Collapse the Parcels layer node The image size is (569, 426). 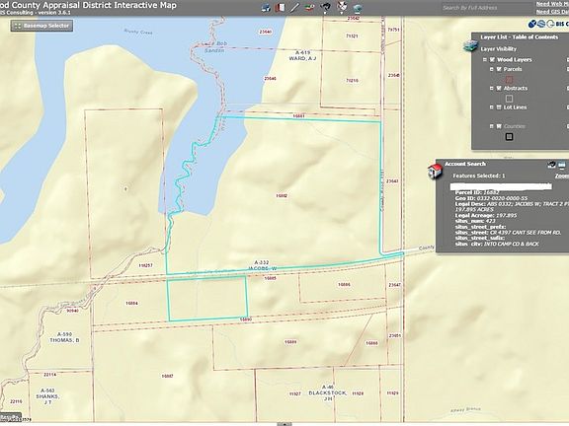492,69
